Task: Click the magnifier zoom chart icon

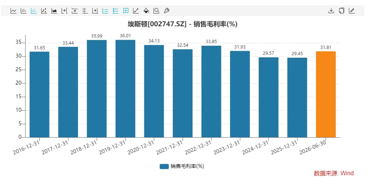Action: click(x=156, y=11)
